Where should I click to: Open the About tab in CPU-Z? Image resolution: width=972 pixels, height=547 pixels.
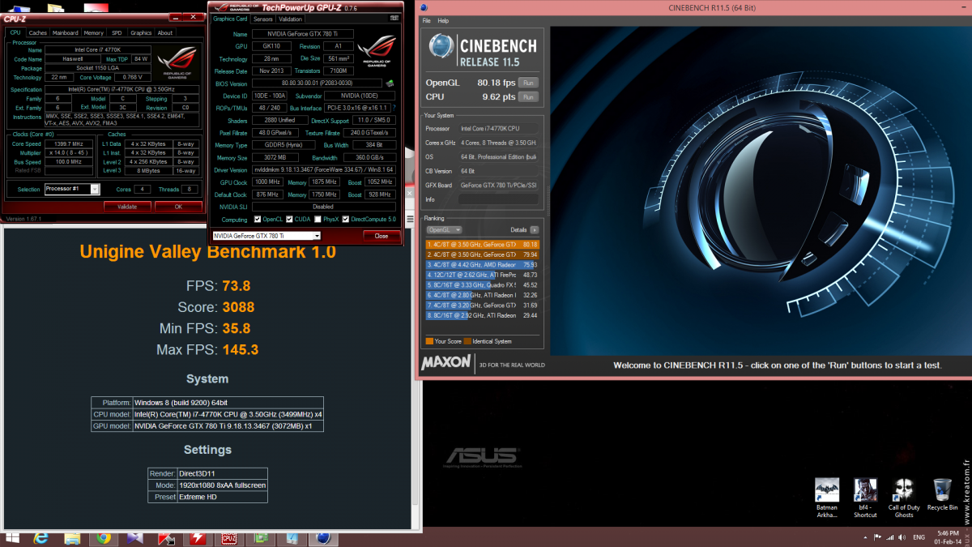coord(164,32)
